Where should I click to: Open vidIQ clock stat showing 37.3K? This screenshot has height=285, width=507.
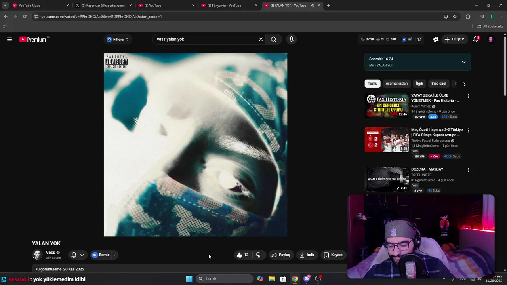368,39
